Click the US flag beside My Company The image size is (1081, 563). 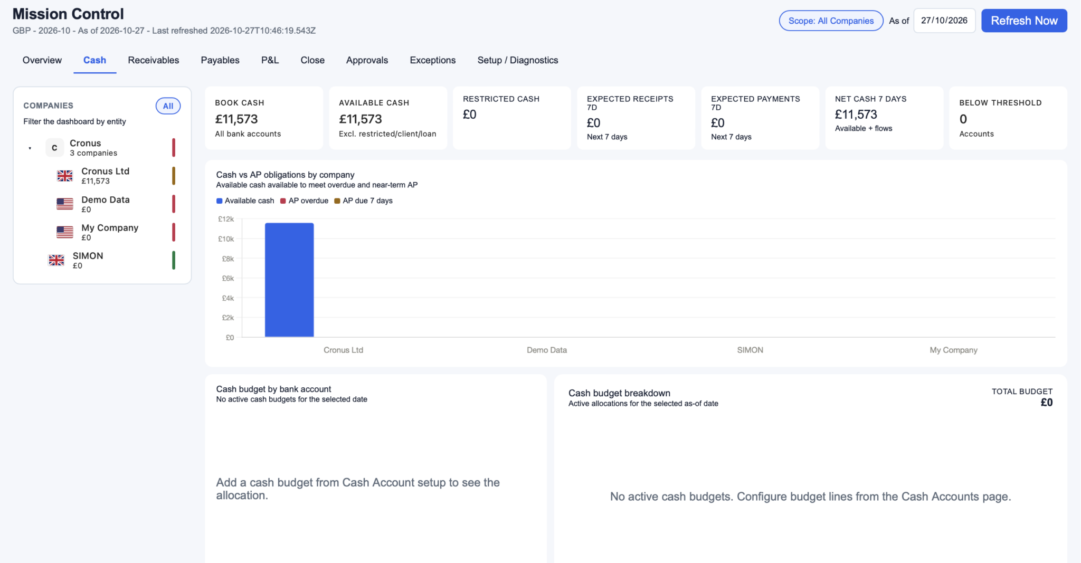click(x=65, y=232)
